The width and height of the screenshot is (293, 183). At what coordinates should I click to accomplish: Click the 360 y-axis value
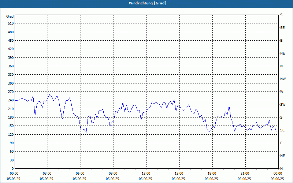coord(11,66)
